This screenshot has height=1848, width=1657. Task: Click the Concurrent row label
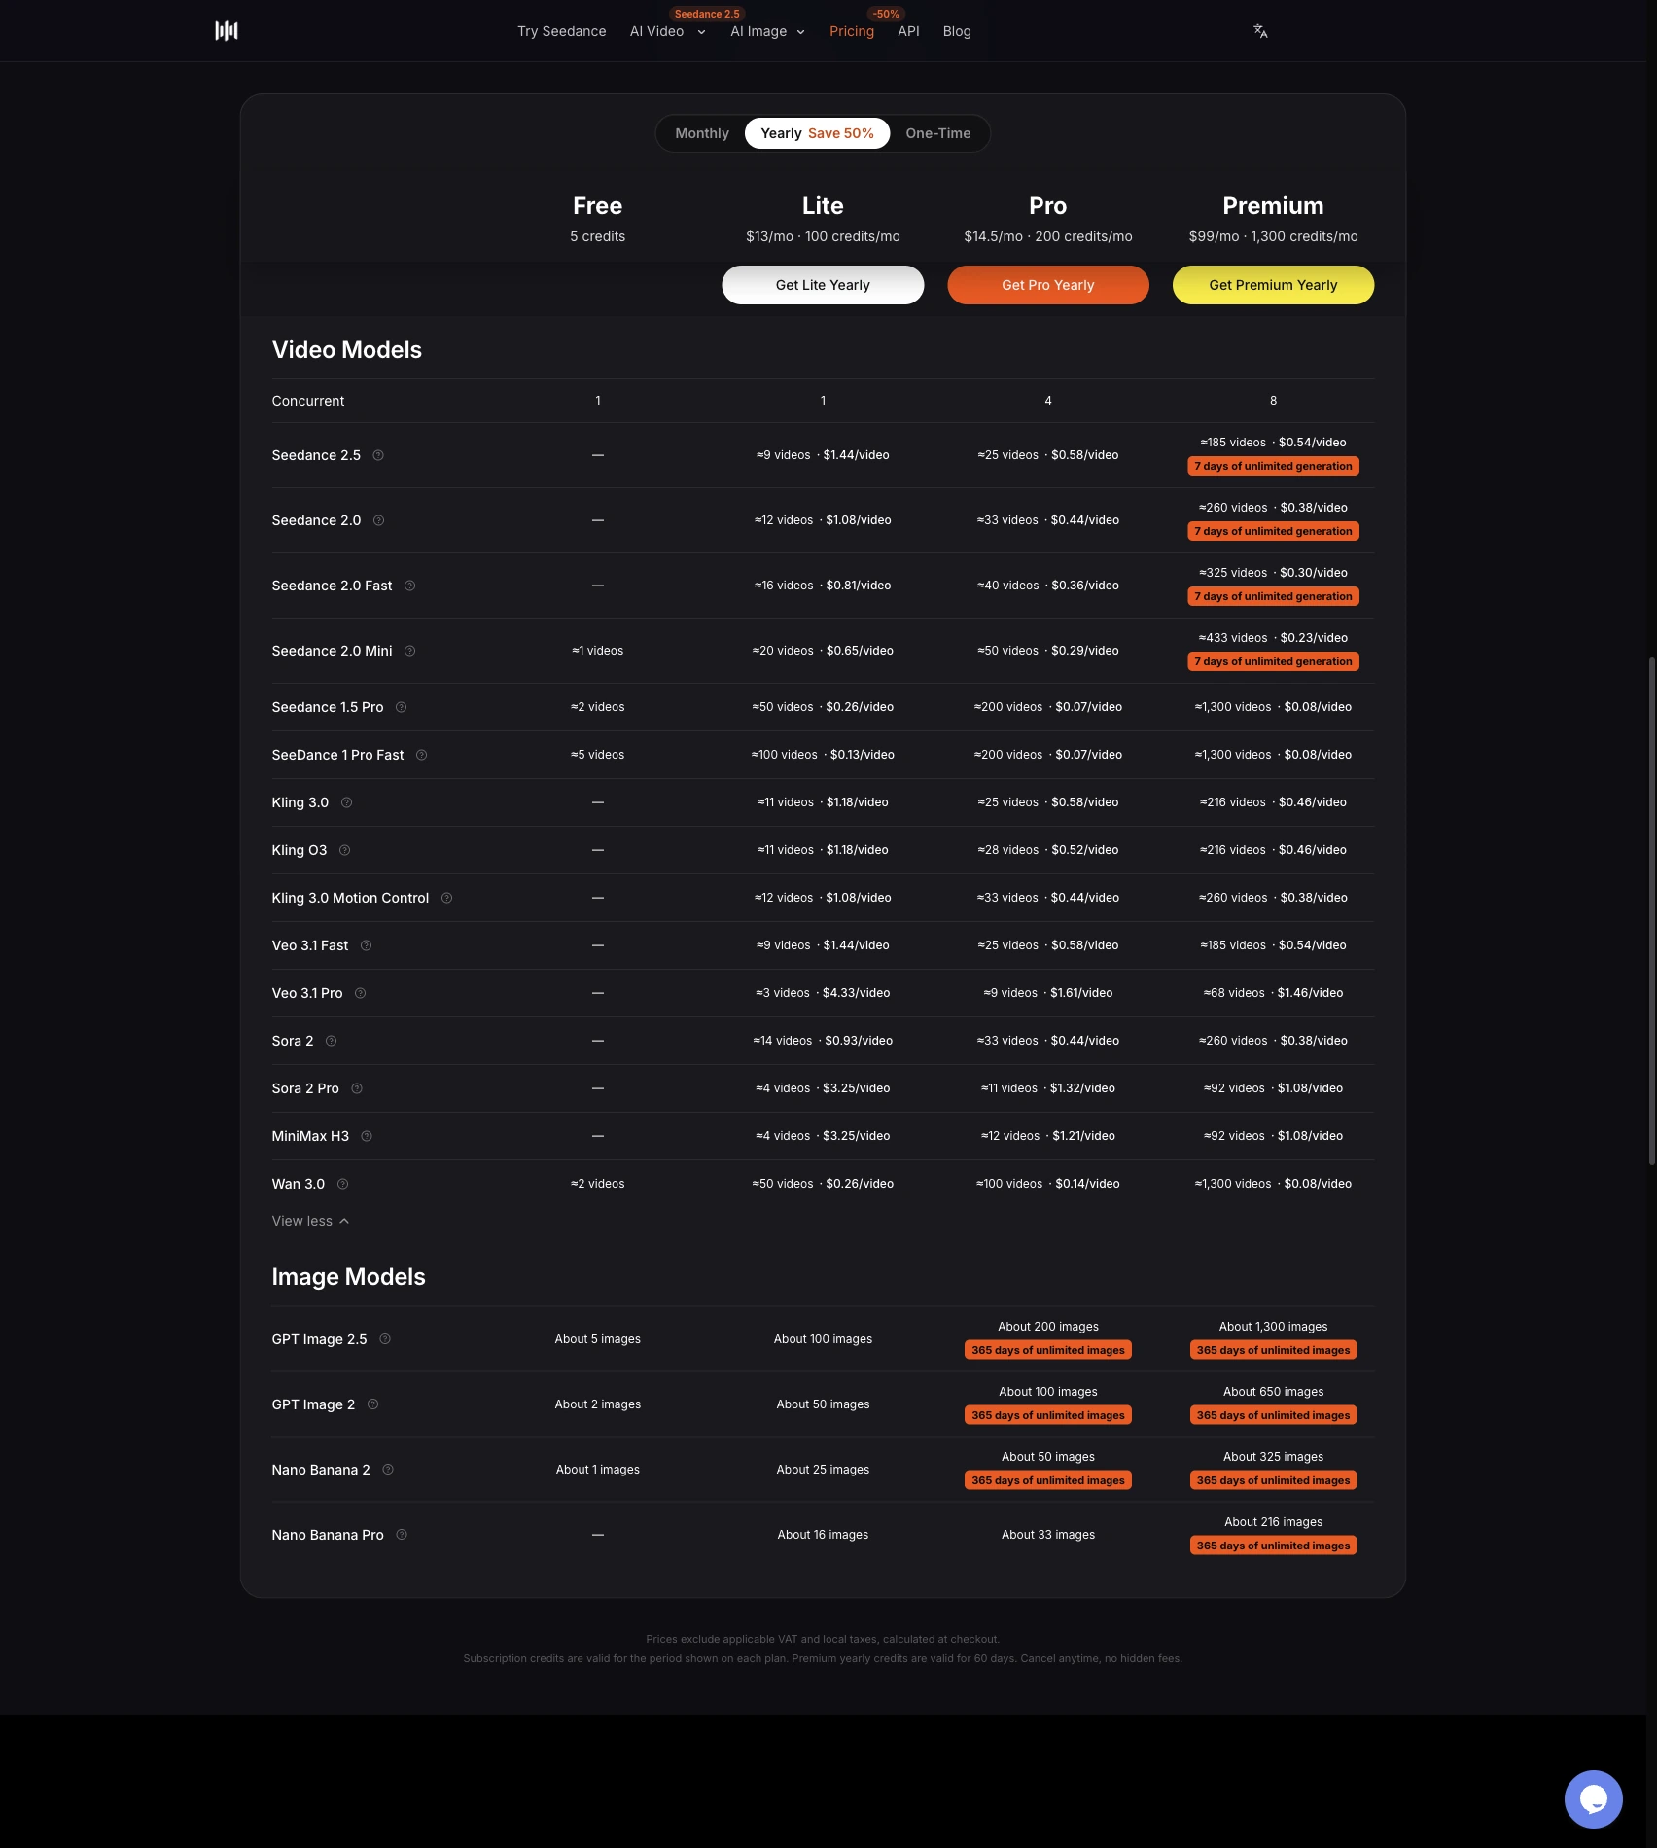point(308,401)
